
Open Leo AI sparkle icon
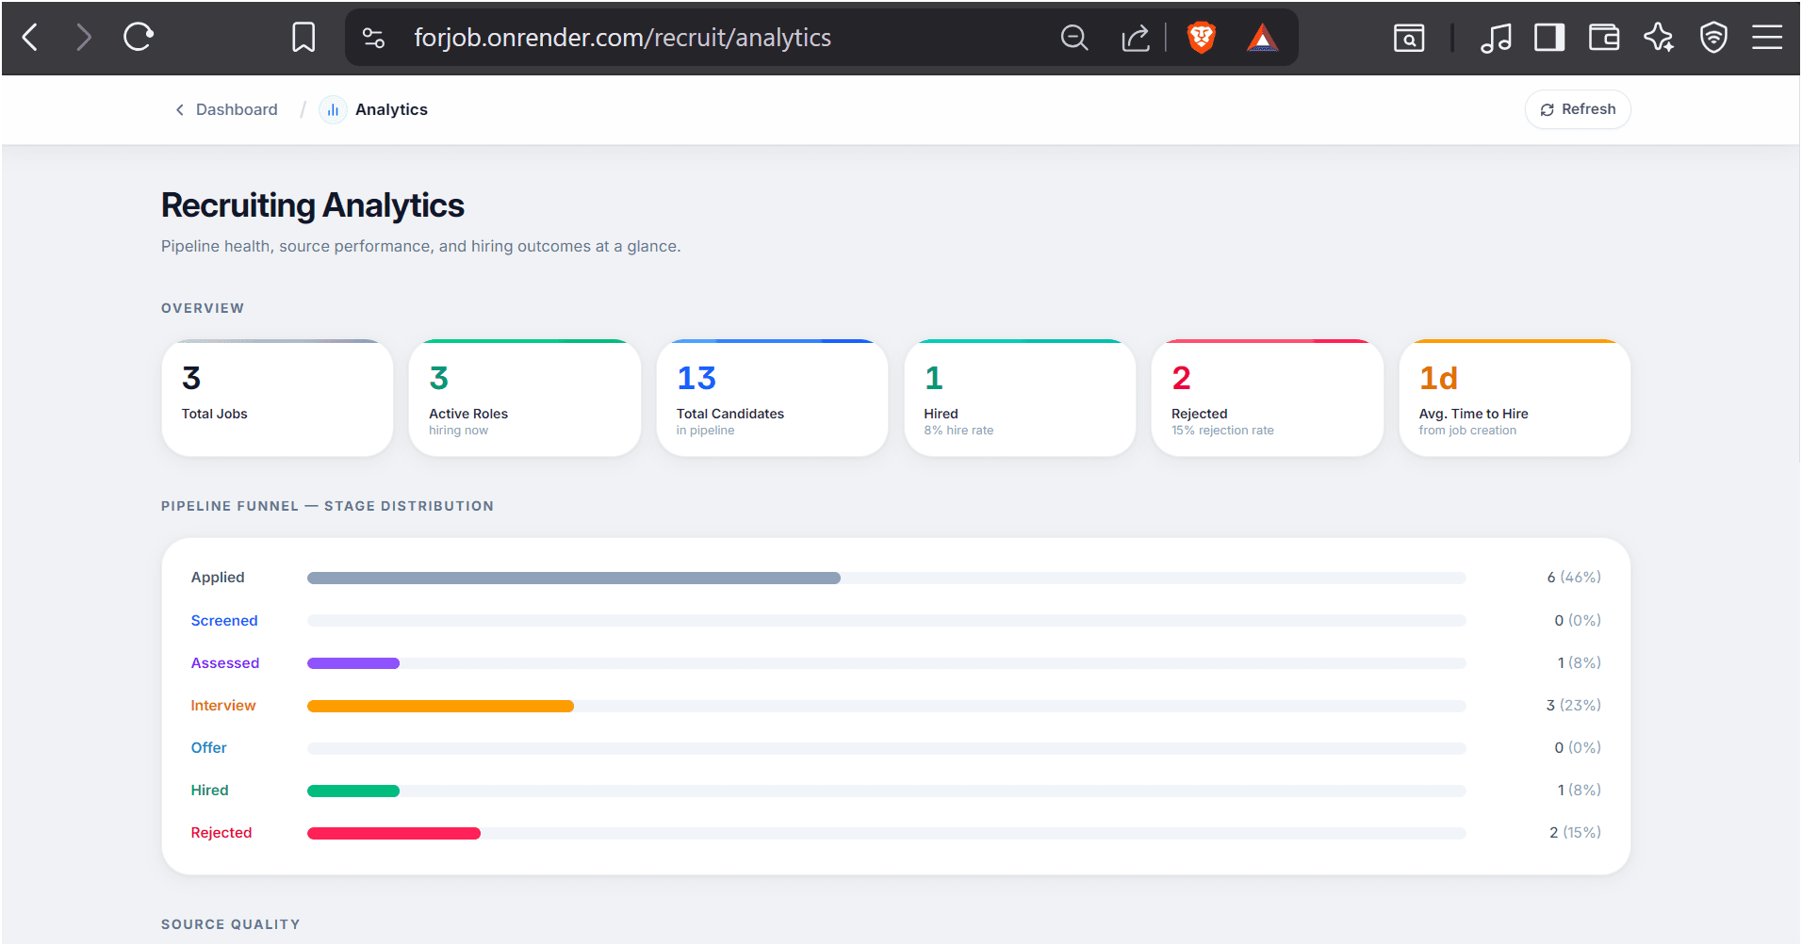[1659, 38]
